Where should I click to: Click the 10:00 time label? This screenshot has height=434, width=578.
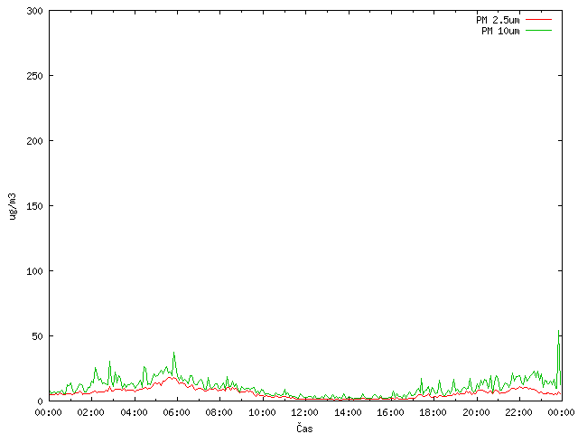coord(262,412)
